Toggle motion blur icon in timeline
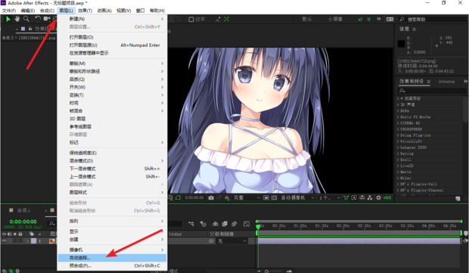469x273 pixels. 234,224
